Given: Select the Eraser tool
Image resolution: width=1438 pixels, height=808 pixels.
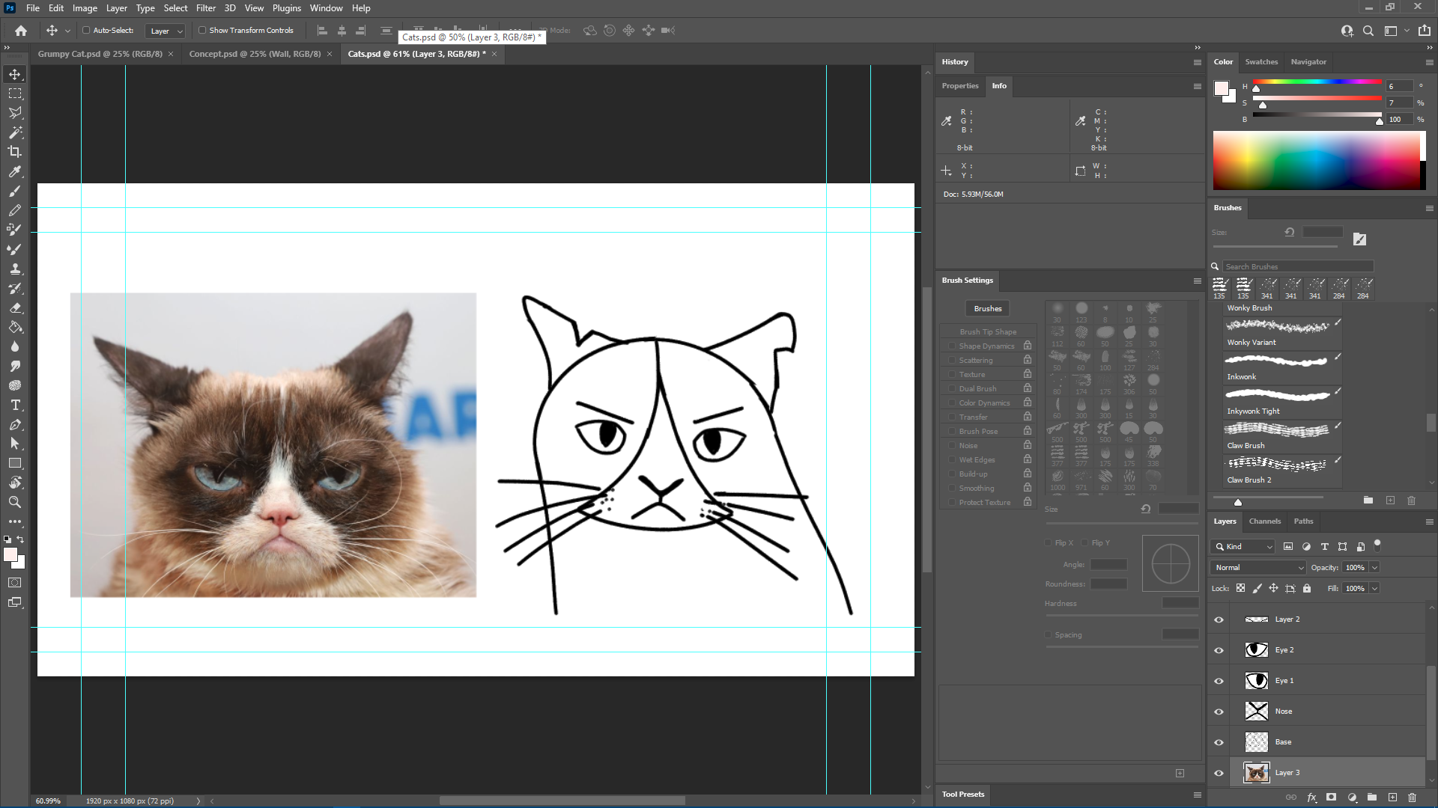Looking at the screenshot, I should 15,307.
